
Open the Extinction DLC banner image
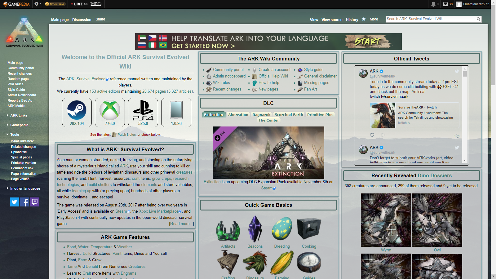coord(268,153)
